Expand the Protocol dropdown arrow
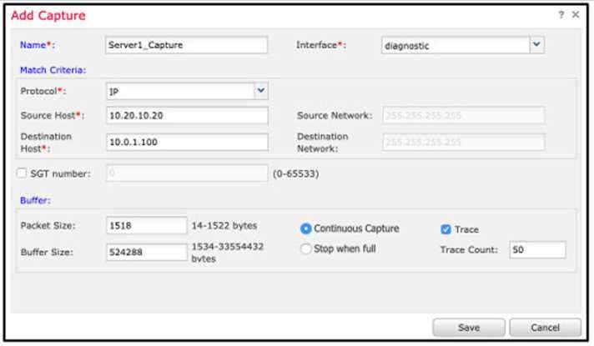594x346 pixels. [x=260, y=90]
